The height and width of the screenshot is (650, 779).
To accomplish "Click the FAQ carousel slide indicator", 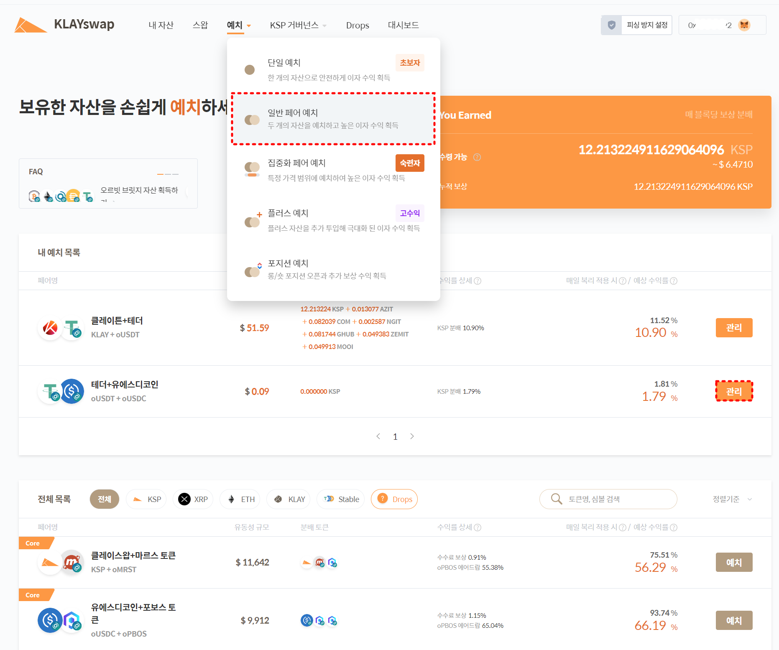I will pos(168,174).
